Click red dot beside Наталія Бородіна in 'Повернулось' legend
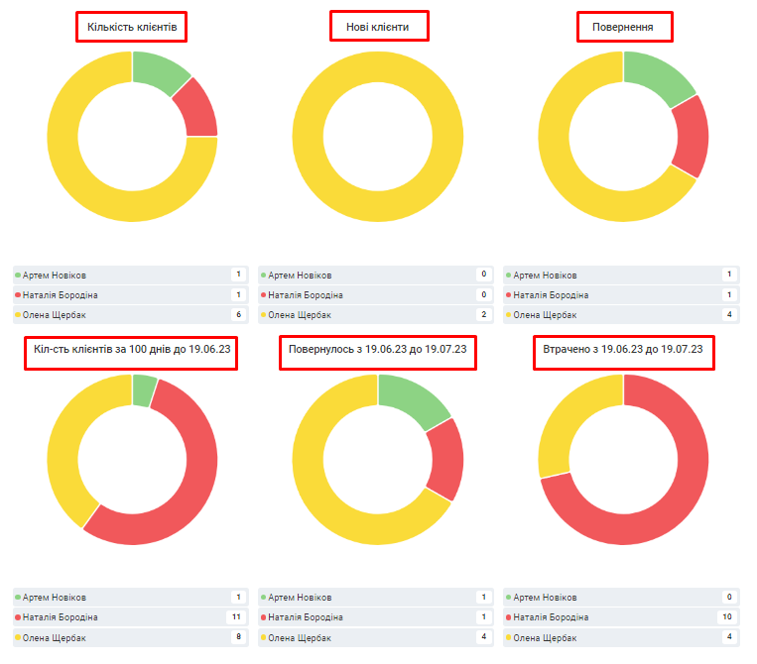 point(263,617)
